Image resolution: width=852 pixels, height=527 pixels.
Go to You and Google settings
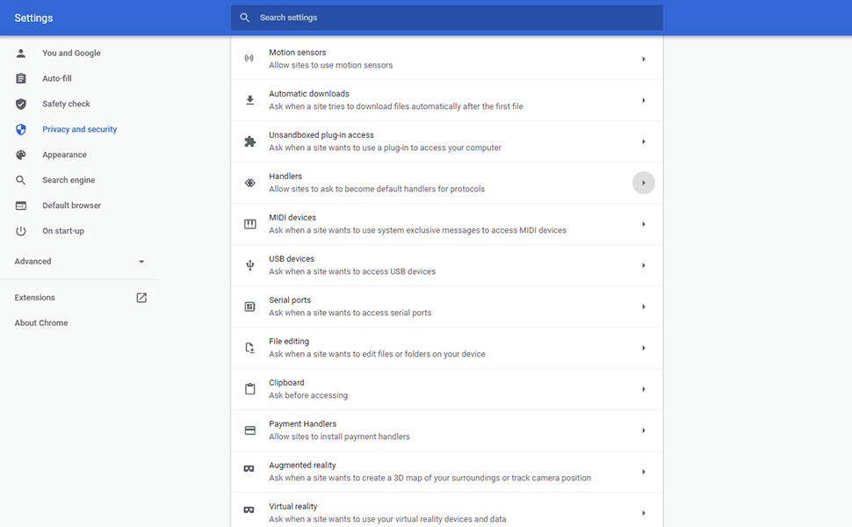coord(71,54)
